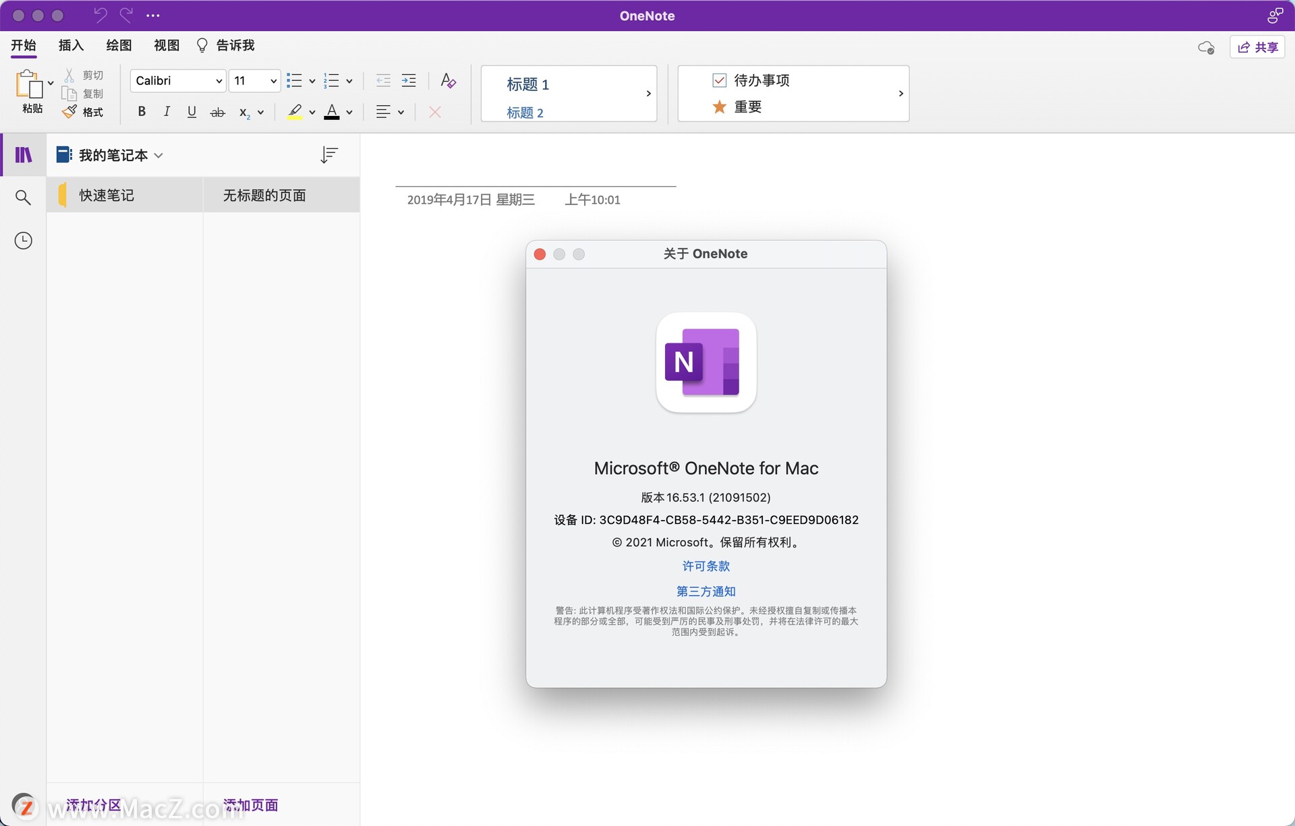Click the Undo arrow in title bar
The height and width of the screenshot is (826, 1295).
pyautogui.click(x=100, y=15)
